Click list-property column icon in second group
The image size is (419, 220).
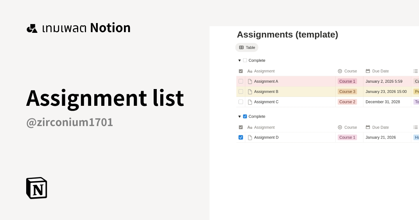coord(416,127)
